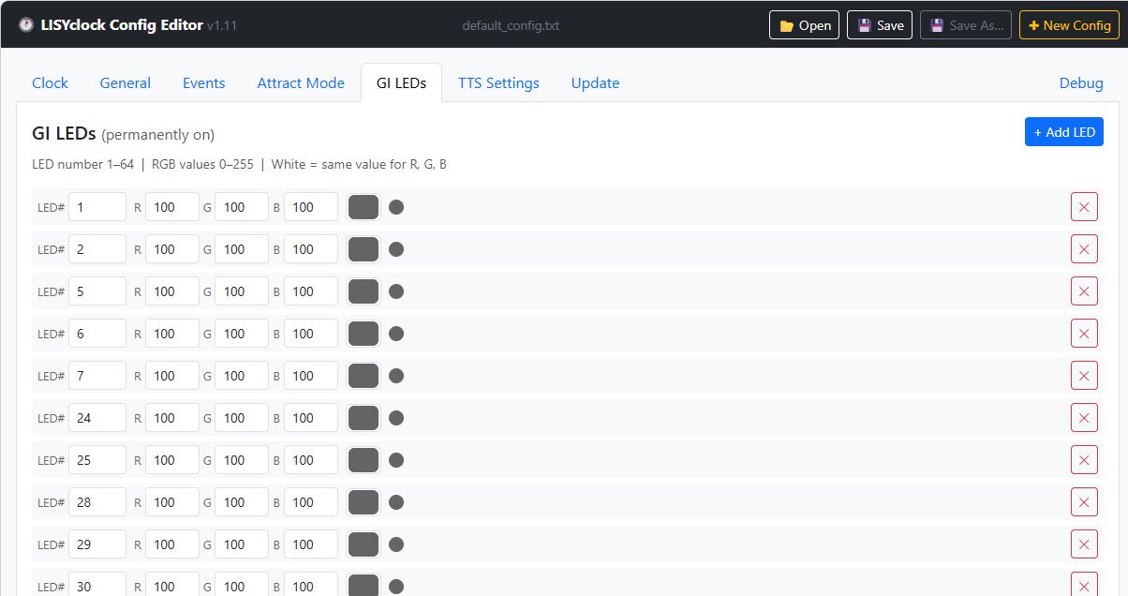The width and height of the screenshot is (1128, 596).
Task: Open a config file
Action: pos(804,25)
